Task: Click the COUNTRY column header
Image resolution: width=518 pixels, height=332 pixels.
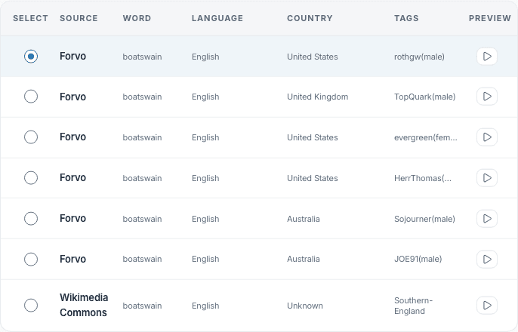Action: click(x=310, y=18)
